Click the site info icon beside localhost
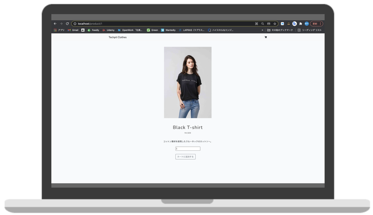373x215 pixels. [x=75, y=24]
